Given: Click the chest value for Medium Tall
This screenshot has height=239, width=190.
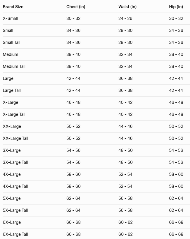Looking at the screenshot, I should coord(73,66).
